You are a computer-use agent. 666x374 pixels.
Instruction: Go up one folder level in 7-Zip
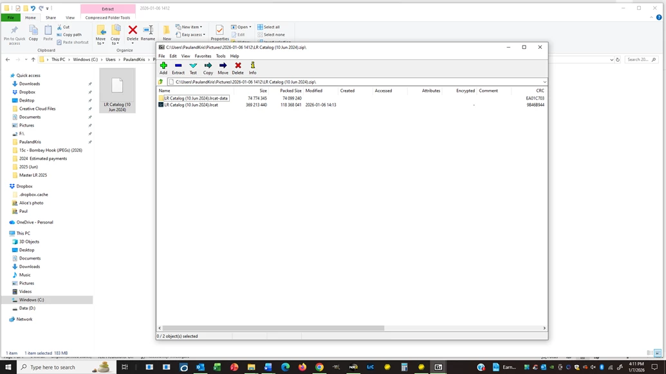(161, 82)
